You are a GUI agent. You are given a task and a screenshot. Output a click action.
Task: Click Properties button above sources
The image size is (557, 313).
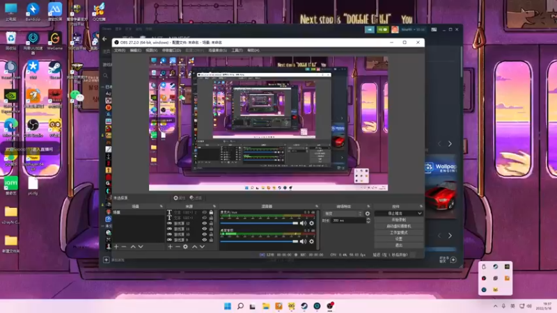point(180,198)
